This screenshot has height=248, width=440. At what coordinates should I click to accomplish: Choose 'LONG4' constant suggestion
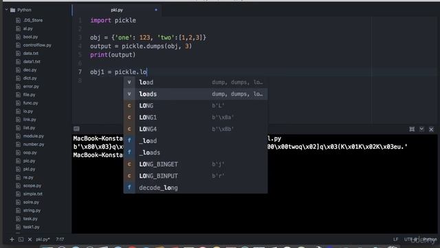tap(195, 129)
